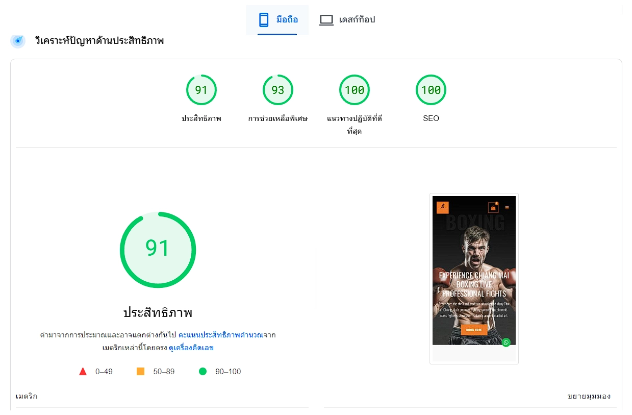
Task: Click the performance diagnosis radar icon
Action: coord(18,41)
